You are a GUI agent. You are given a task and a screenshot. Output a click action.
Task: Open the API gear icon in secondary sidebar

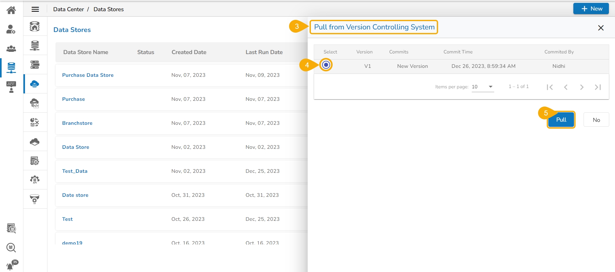35,180
